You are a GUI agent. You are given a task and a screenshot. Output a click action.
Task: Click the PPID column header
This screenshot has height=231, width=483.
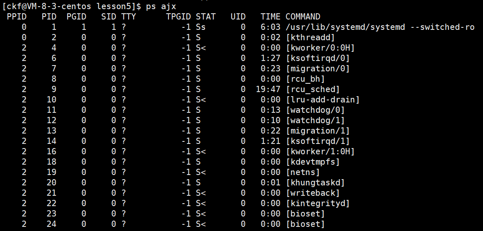click(x=17, y=17)
